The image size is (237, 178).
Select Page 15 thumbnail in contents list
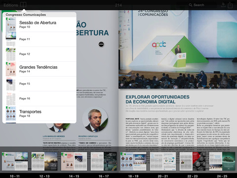tap(11, 84)
